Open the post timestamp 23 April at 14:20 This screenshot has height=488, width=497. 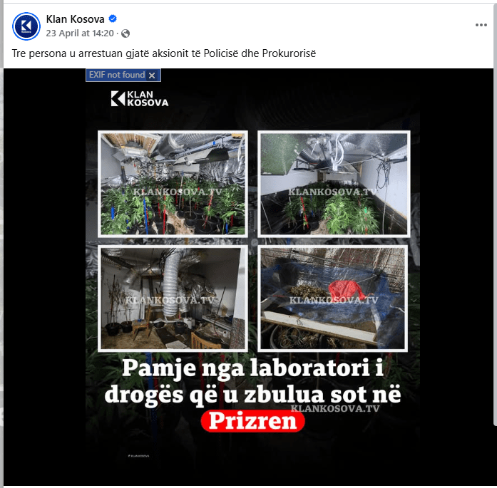80,33
